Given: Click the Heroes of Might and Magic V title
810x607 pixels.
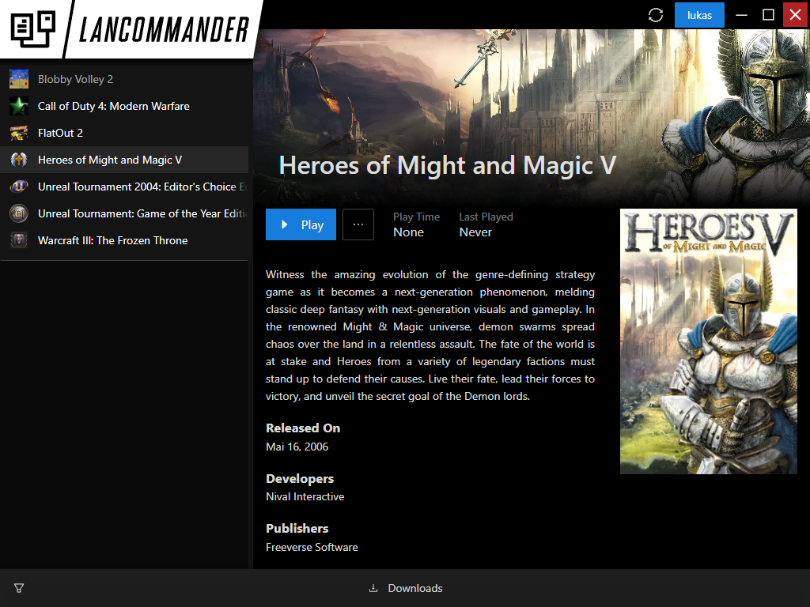Looking at the screenshot, I should (x=448, y=166).
